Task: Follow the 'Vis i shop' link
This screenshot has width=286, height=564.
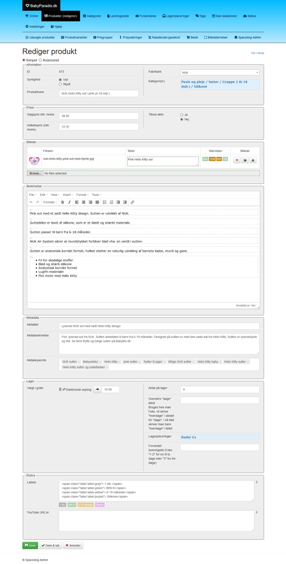Action: 257,54
